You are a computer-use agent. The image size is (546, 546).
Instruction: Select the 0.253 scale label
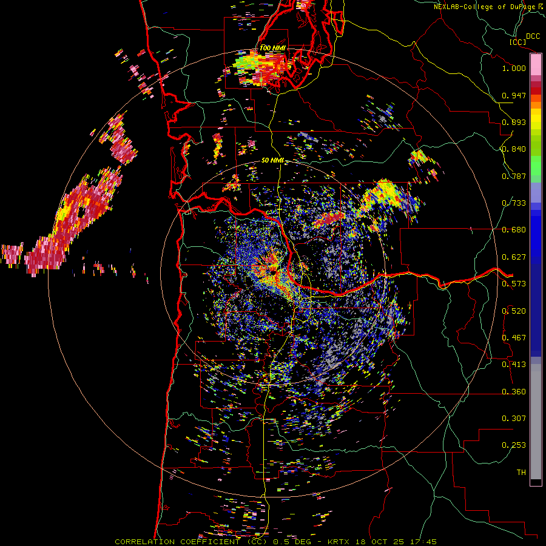click(x=514, y=445)
